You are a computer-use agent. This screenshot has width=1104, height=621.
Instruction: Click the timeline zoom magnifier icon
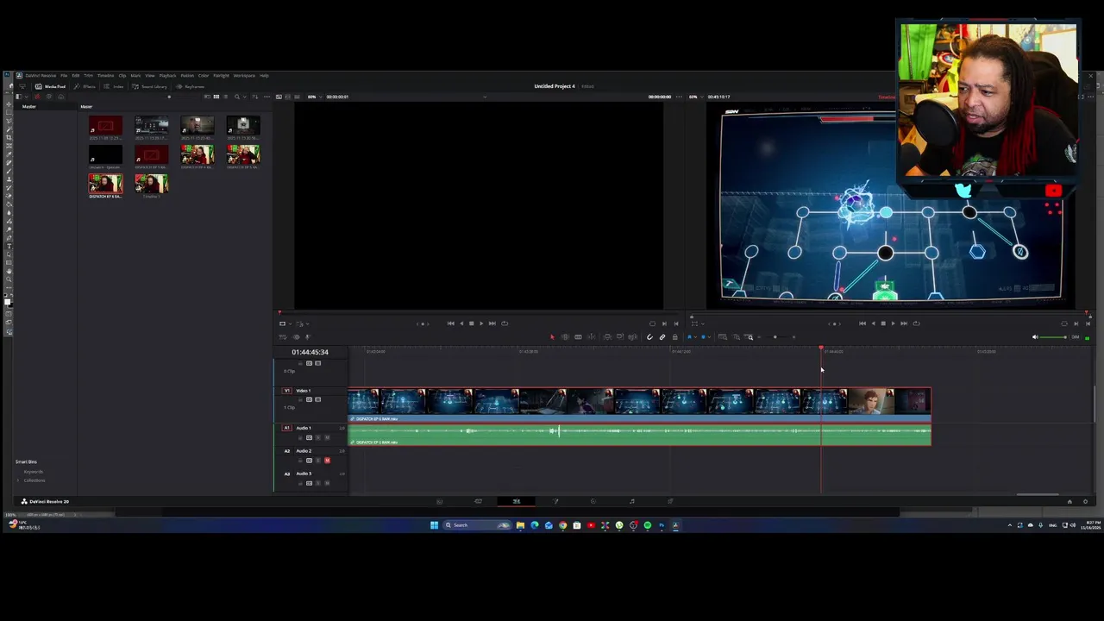tap(749, 337)
